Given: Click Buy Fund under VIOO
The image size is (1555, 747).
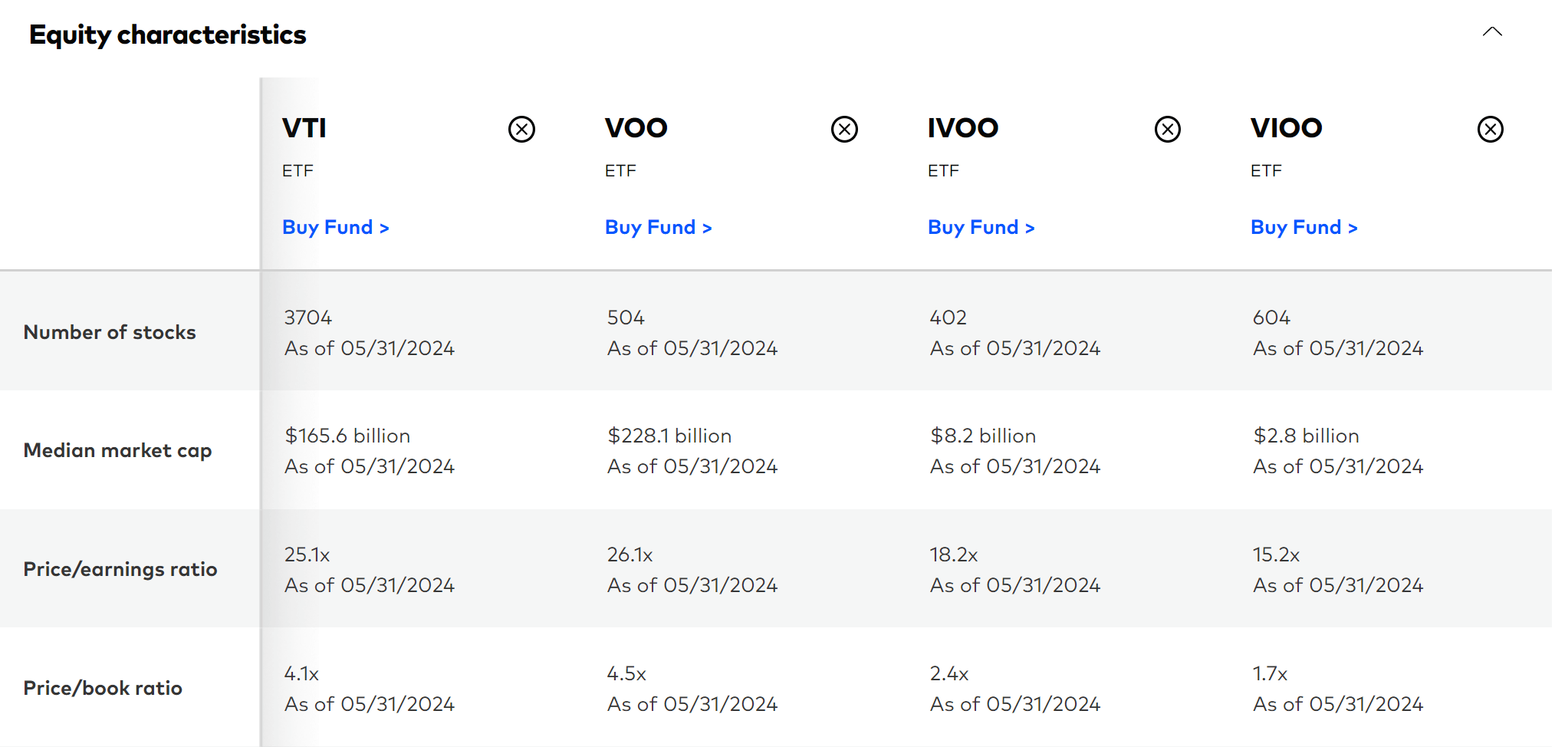Looking at the screenshot, I should [x=1304, y=227].
